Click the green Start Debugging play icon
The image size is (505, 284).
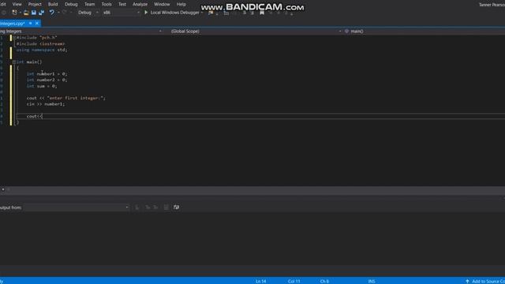point(146,13)
